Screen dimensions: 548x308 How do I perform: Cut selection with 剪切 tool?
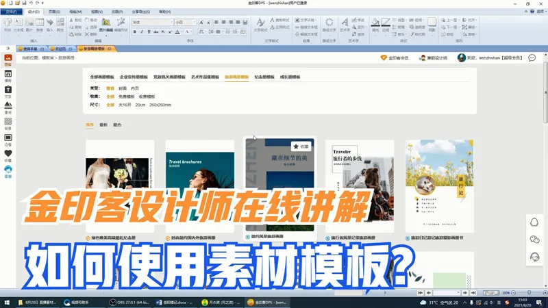[75, 21]
